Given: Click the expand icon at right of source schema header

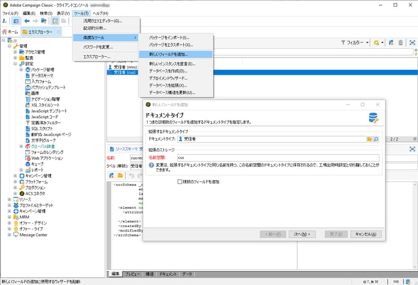Looking at the screenshot, I should (x=412, y=149).
